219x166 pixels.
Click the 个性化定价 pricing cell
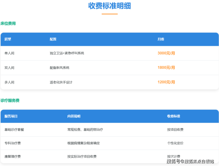pos(175,143)
